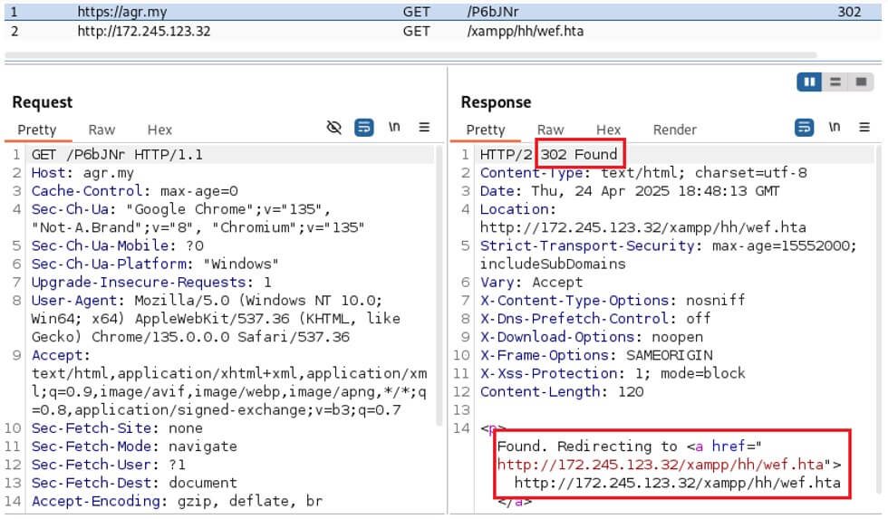This screenshot has height=519, width=888.
Task: Click horizontal scrollbar under the history table
Action: click(410, 55)
